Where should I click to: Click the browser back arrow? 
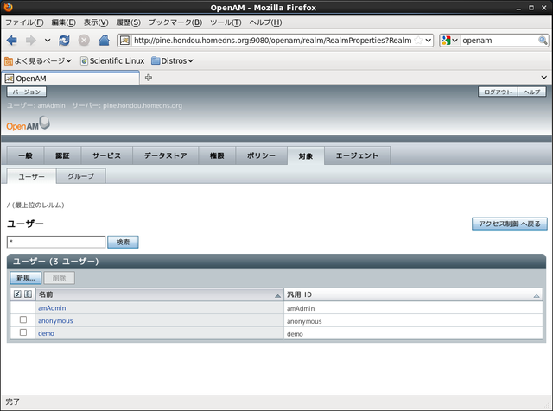[x=12, y=41]
